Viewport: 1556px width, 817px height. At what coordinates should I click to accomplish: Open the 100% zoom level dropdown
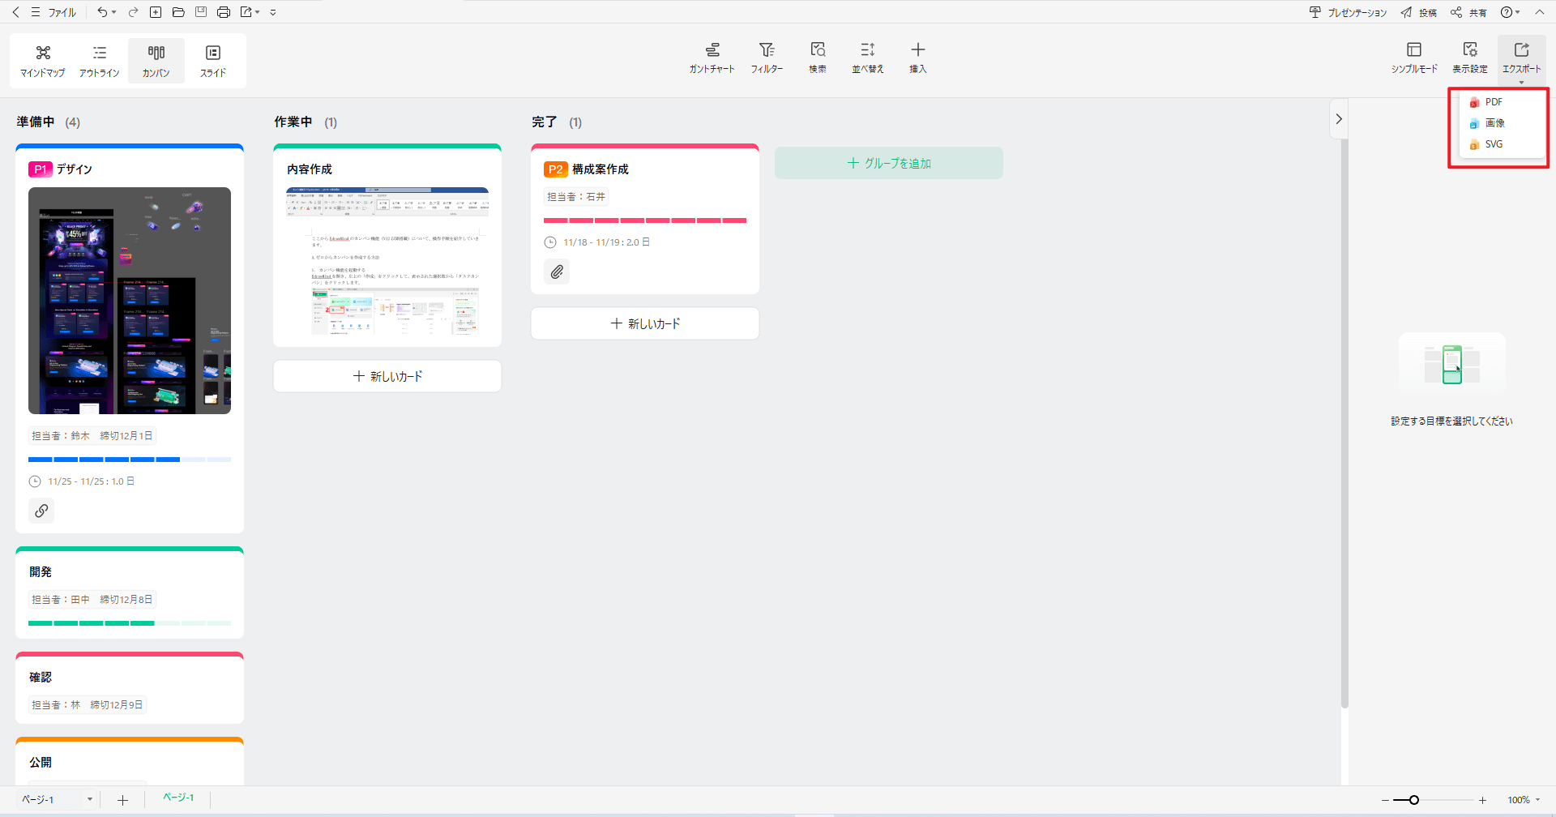point(1524,800)
